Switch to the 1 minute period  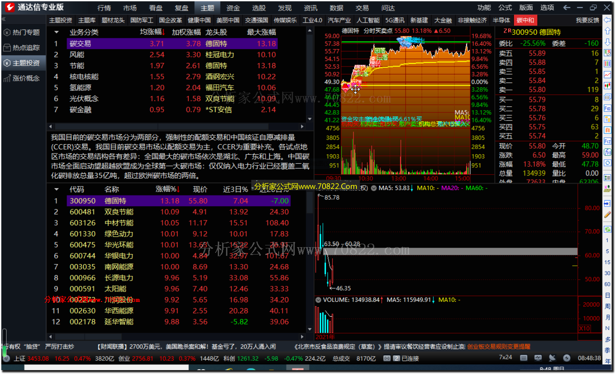point(607,240)
